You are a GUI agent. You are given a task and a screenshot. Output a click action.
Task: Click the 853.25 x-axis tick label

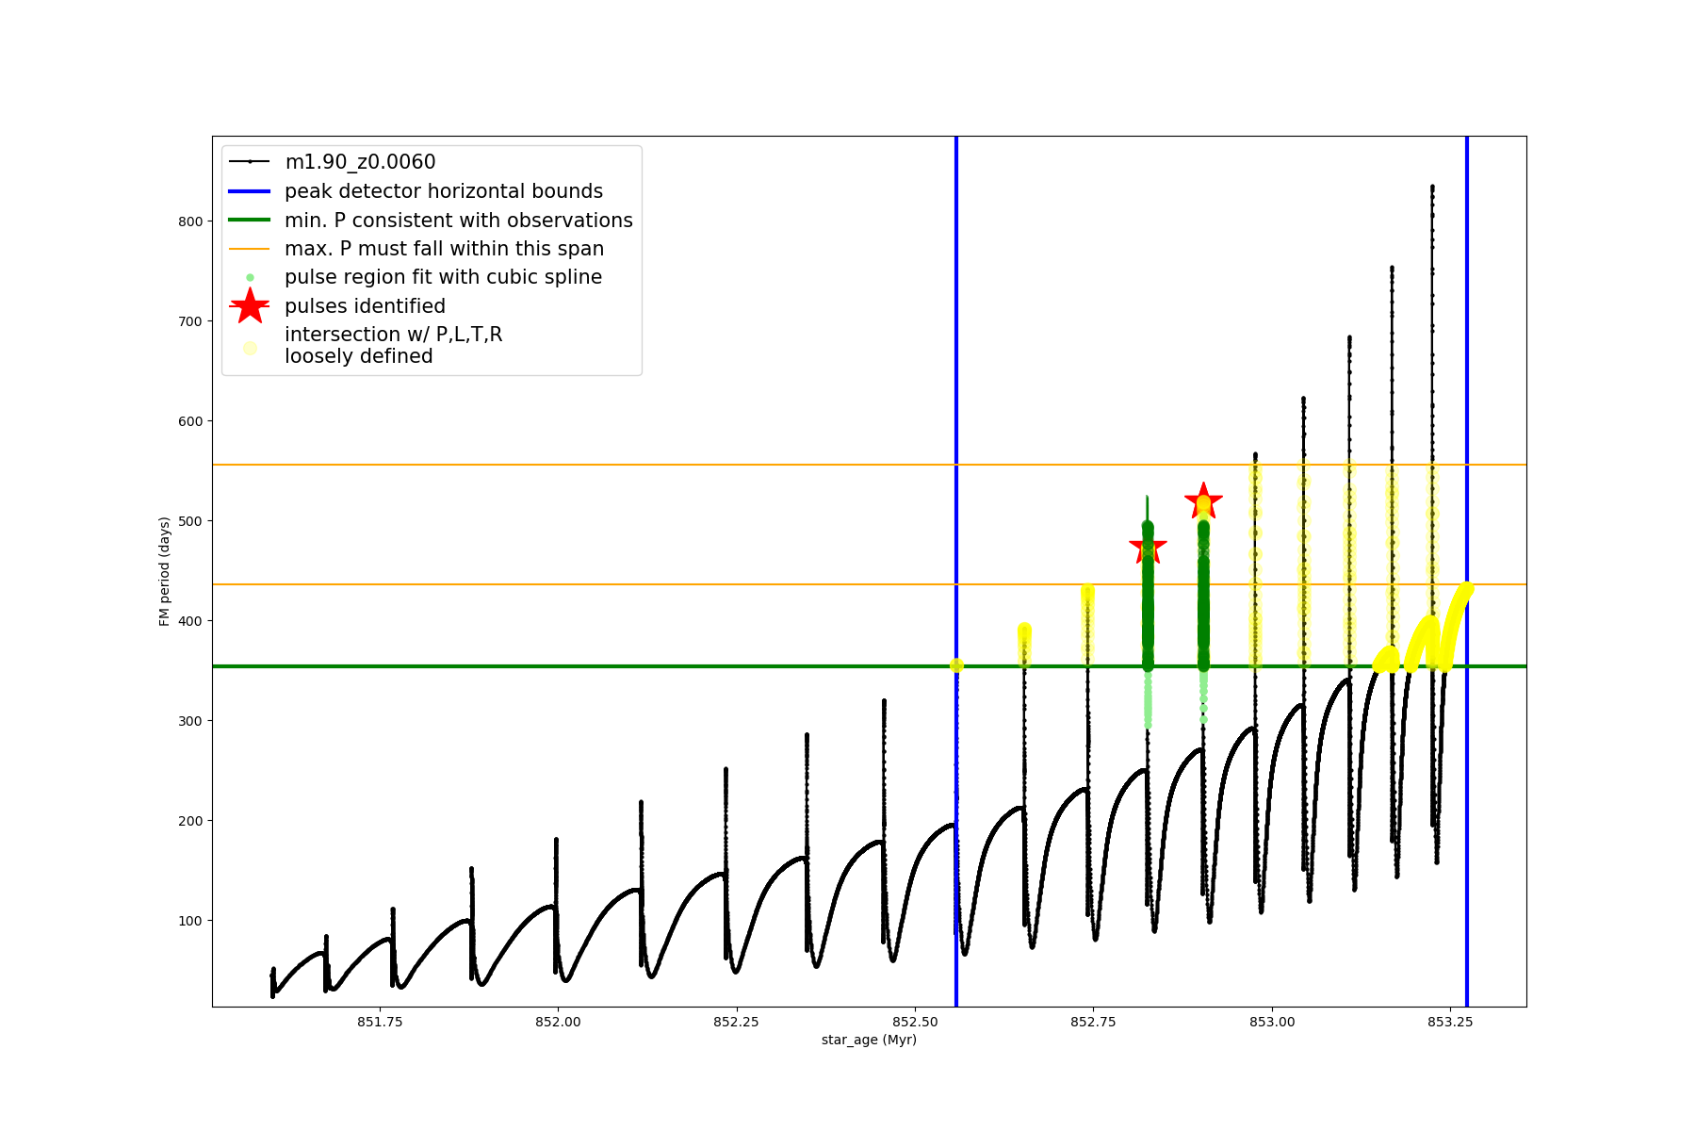[1450, 1022]
